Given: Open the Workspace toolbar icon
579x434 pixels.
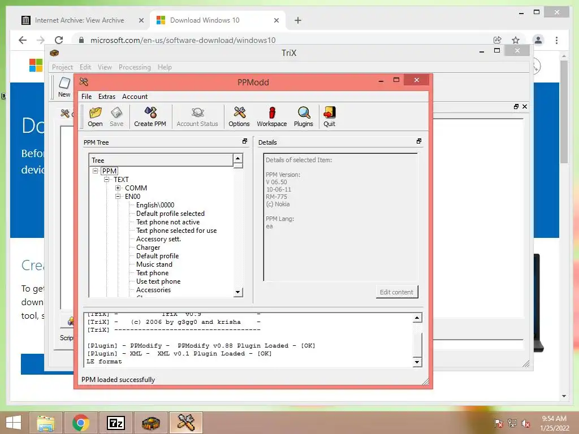Looking at the screenshot, I should point(272,116).
